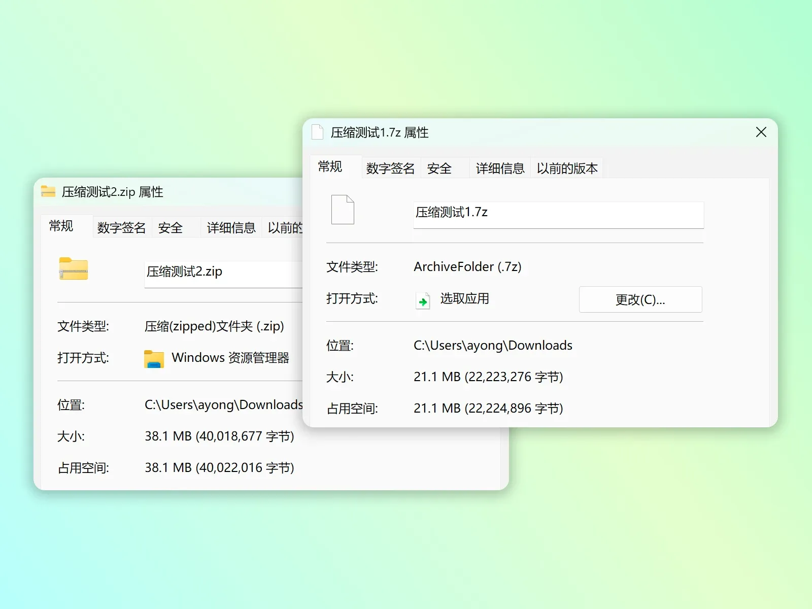Click the Windows 资源管理器 text

tap(230, 358)
